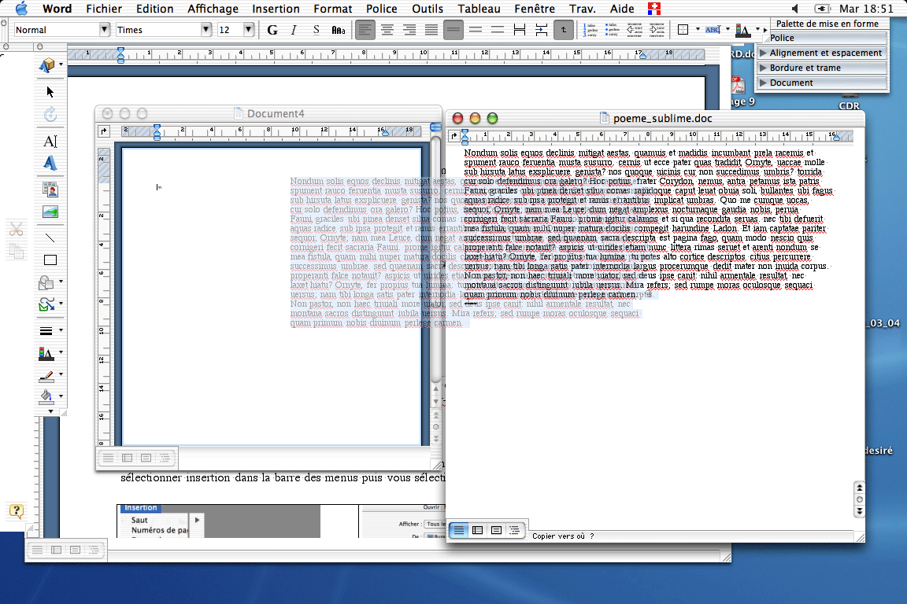Select the rectangle drawing tool
The height and width of the screenshot is (604, 907).
(50, 260)
